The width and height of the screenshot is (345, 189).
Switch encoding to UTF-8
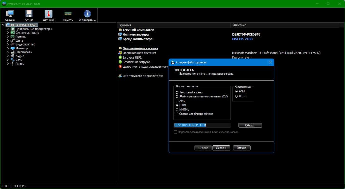[237, 96]
